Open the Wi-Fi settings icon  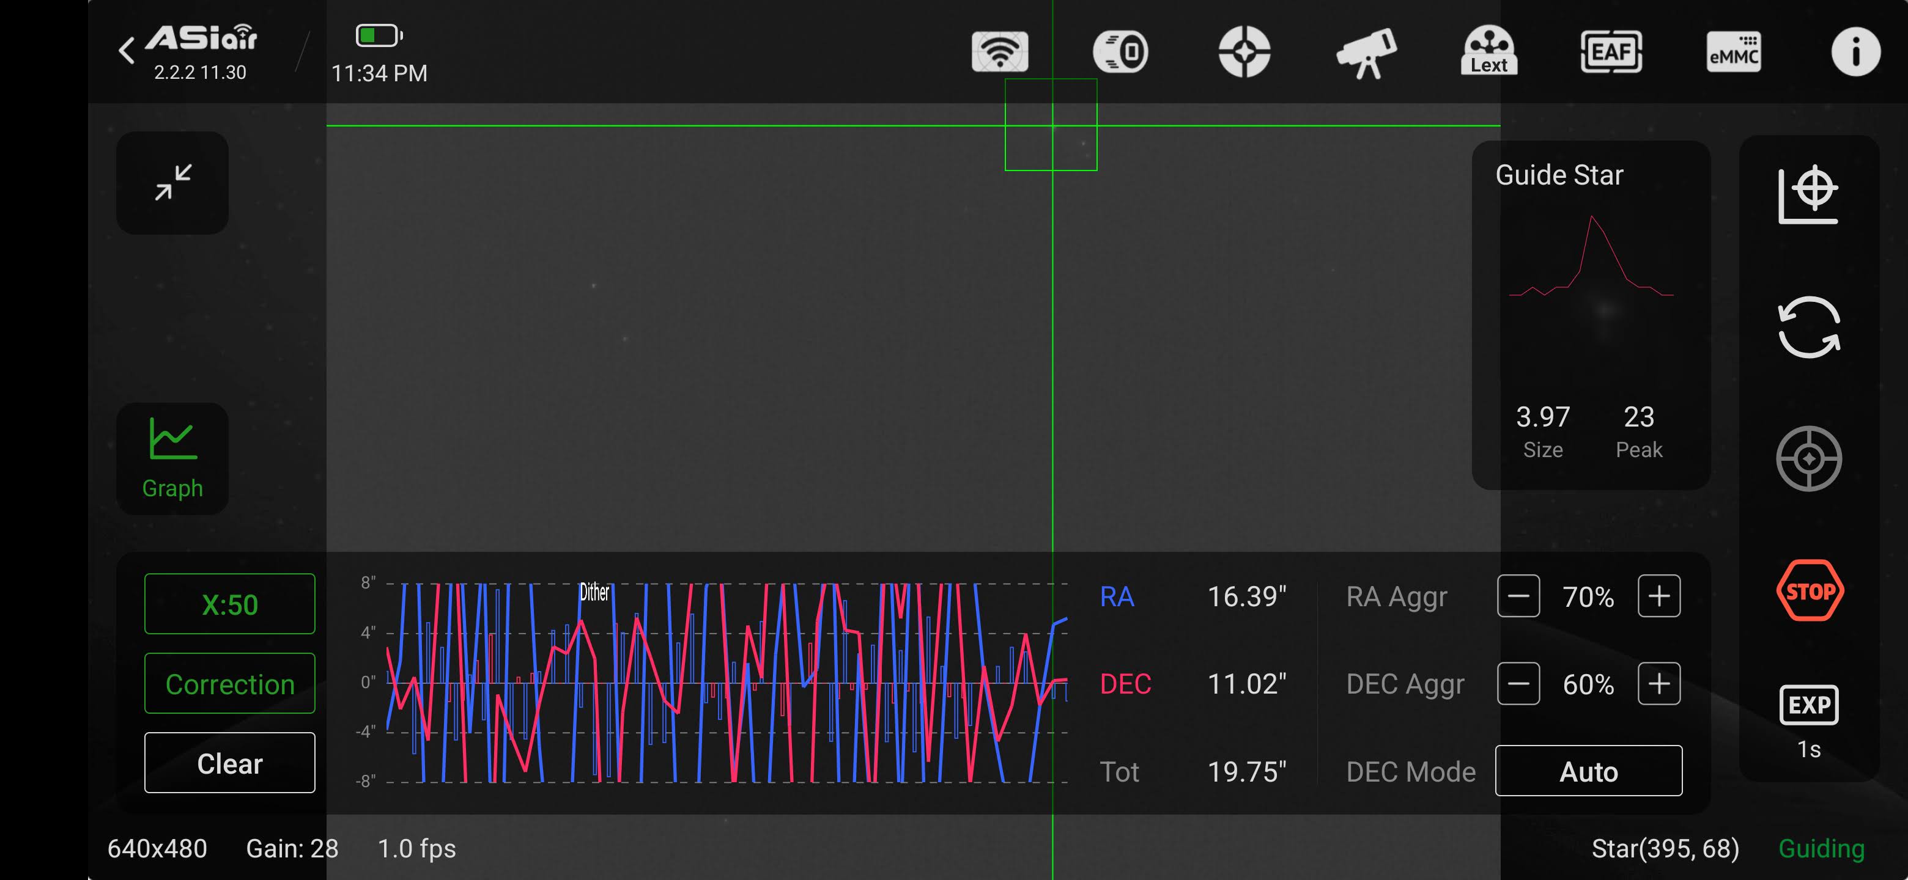tap(999, 52)
